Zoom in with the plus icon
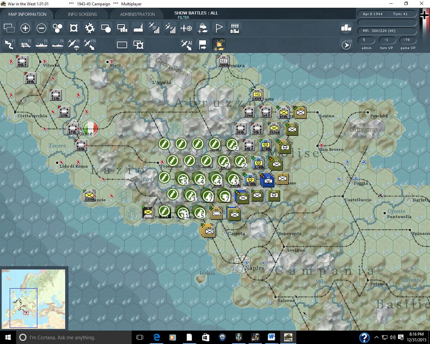Screen dimensions: 430x344 [25, 28]
